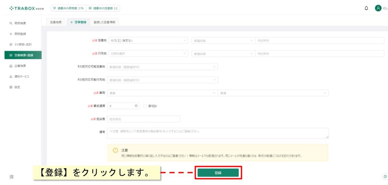
Task: Open 荷物検索 in the sidebar
Action: point(21,23)
